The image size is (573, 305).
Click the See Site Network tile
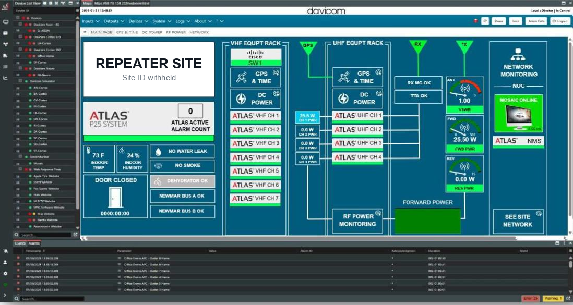pos(518,222)
